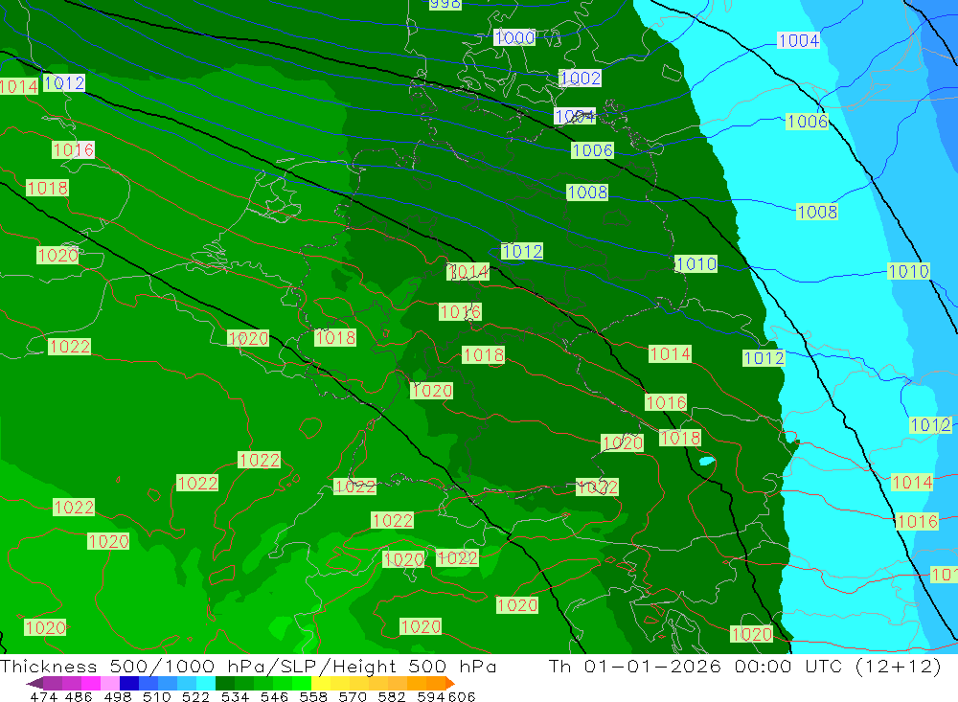Click the 'Thickness 500/1000 hPa/SLP/Height 500 hPa' title
The height and width of the screenshot is (702, 958).
coord(248,666)
